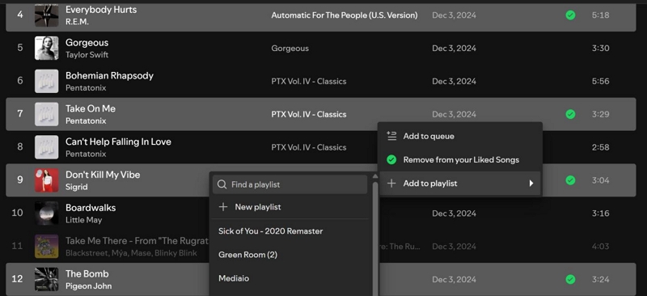This screenshot has height=296, width=647.
Task: Select the Take On Me song title
Action: point(91,108)
